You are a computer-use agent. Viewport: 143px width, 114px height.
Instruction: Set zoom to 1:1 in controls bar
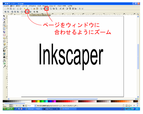(x=12, y=12)
